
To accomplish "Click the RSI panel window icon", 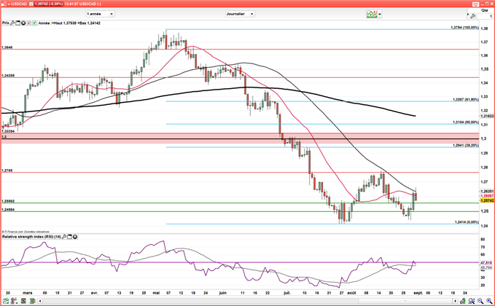I will [x=69, y=237].
